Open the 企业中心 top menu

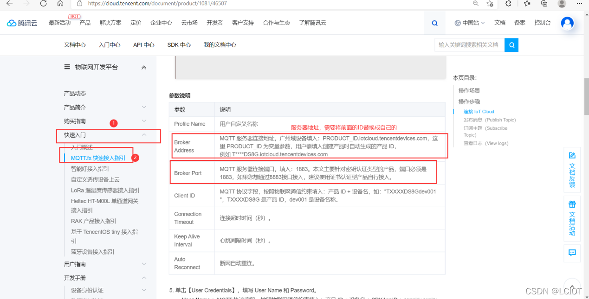161,23
